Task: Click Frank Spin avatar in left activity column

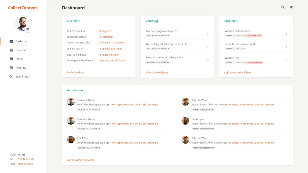Action: pos(71,140)
